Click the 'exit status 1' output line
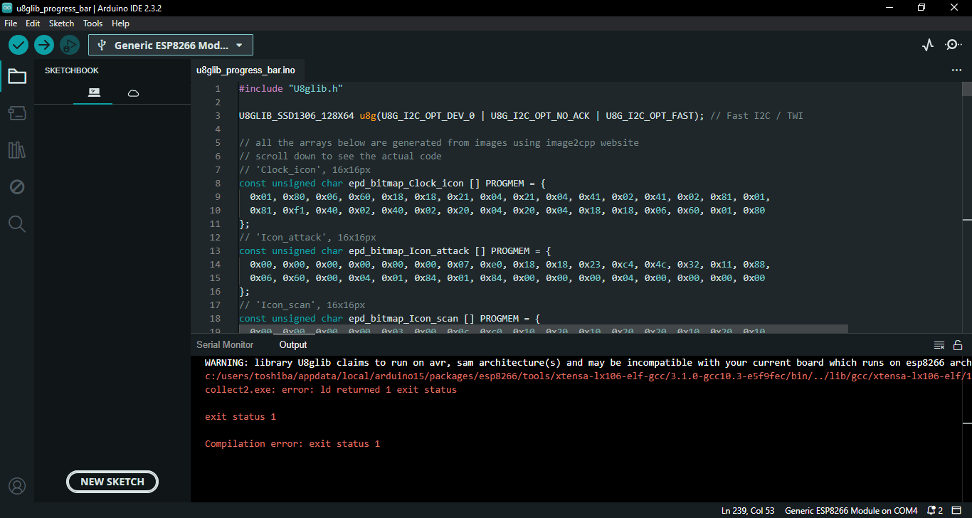 click(241, 416)
